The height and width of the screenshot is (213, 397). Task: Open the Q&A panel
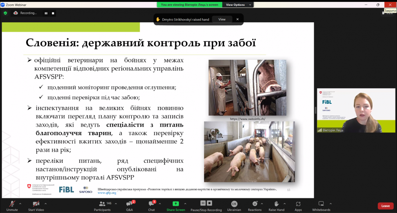(x=130, y=205)
